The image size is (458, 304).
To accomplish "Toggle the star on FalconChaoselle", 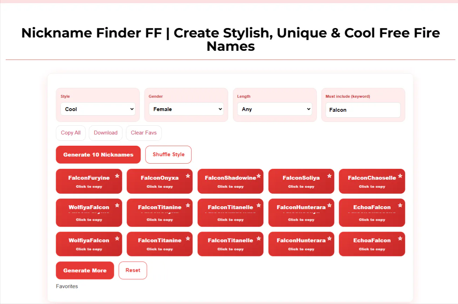I will (400, 176).
